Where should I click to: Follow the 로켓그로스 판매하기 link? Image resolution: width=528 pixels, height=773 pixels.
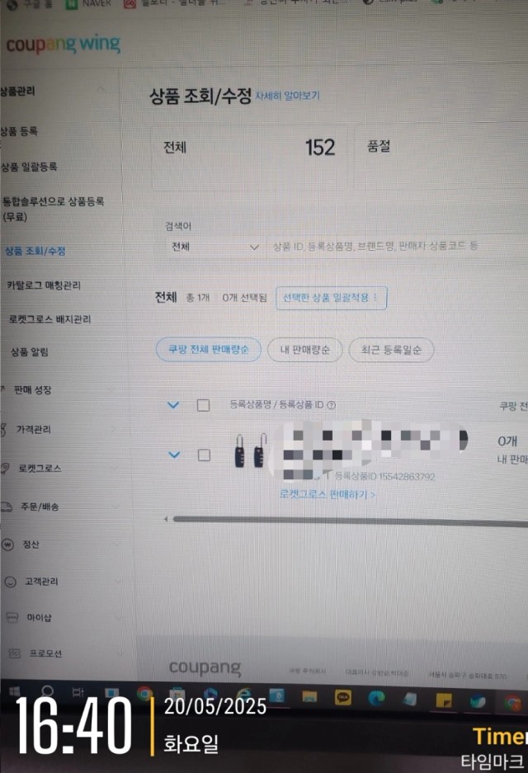click(x=328, y=494)
